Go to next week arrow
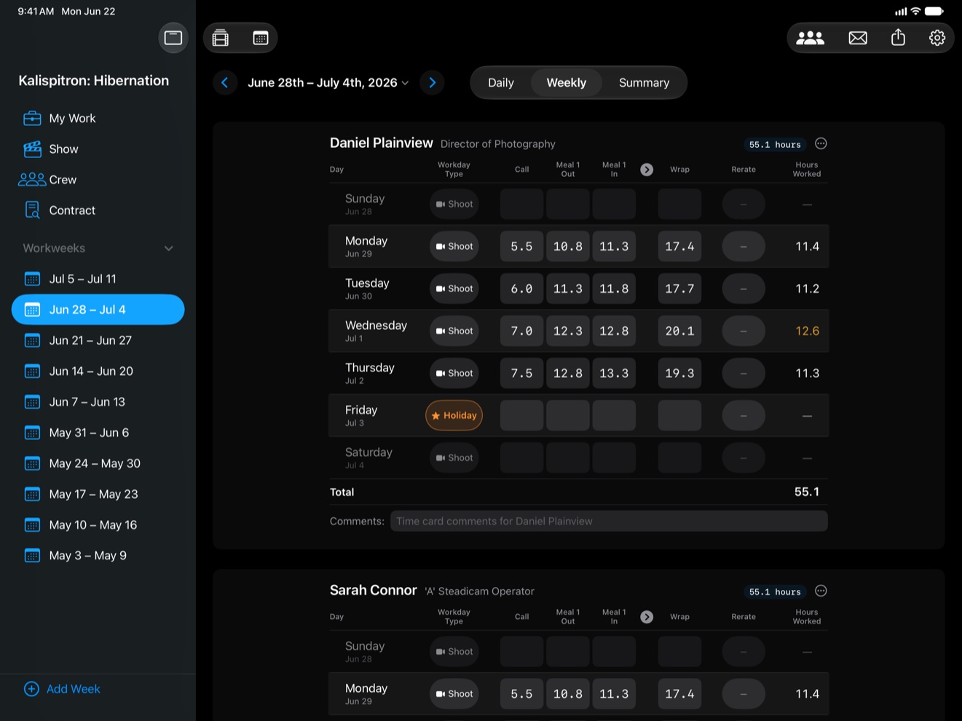The image size is (962, 721). (x=433, y=82)
